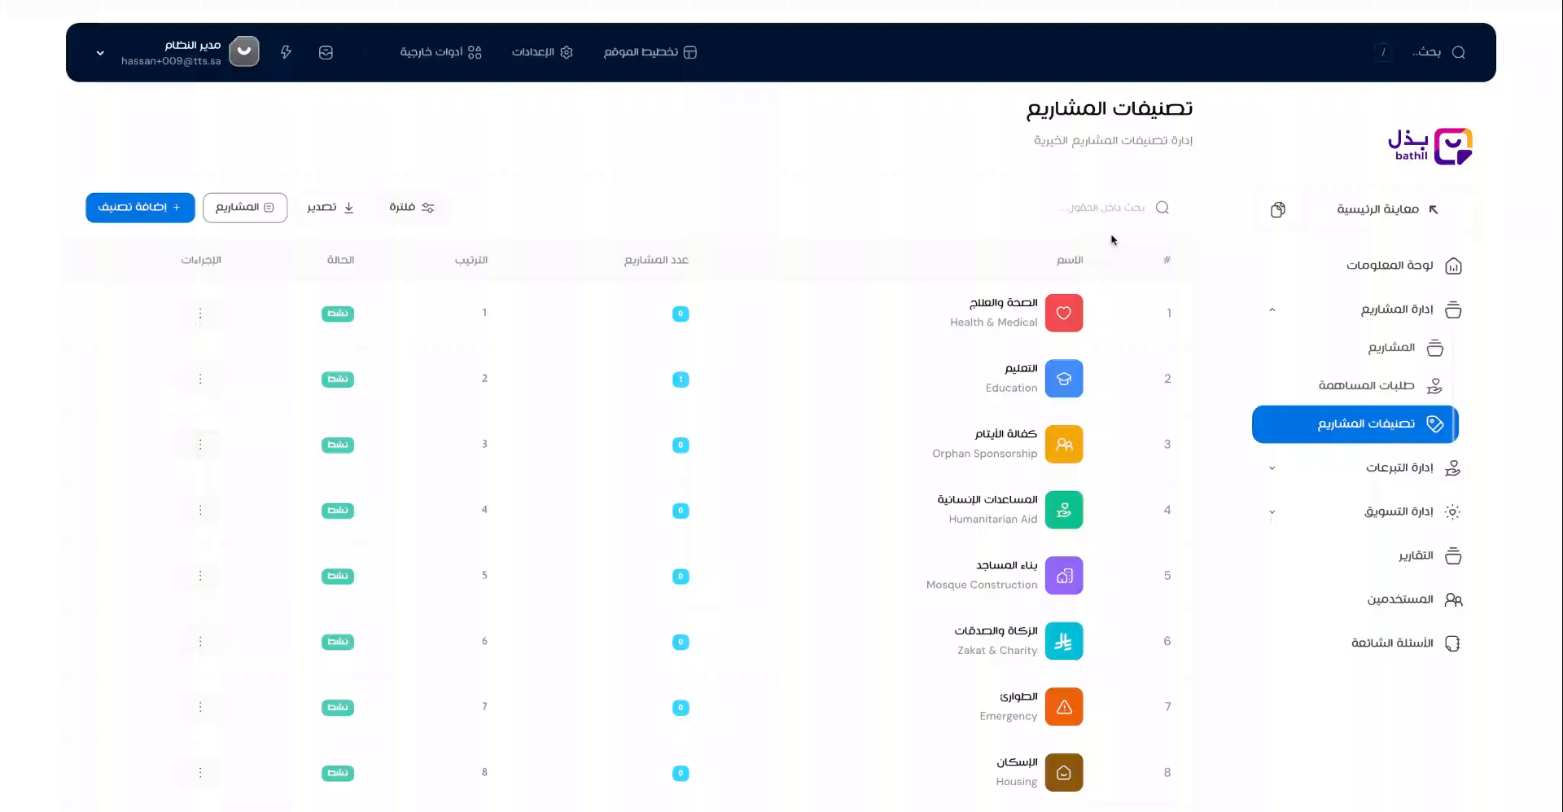
Task: Click the إضافة تصنيف add category button
Action: click(140, 208)
